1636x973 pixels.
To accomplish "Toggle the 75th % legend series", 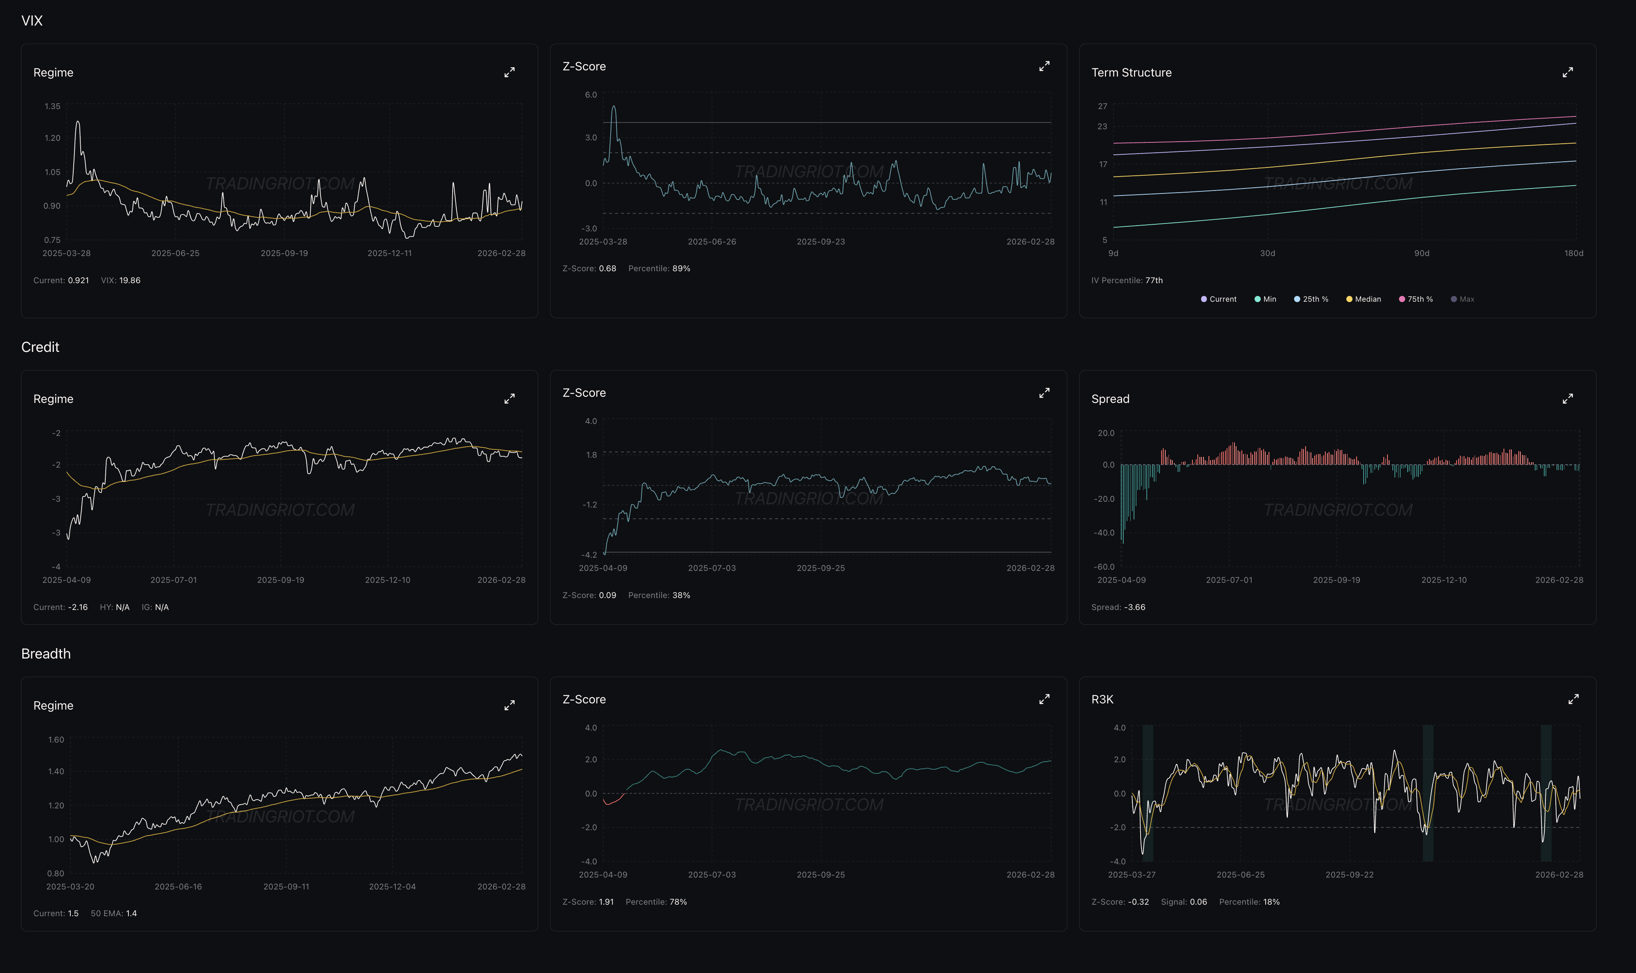I will (x=1420, y=299).
